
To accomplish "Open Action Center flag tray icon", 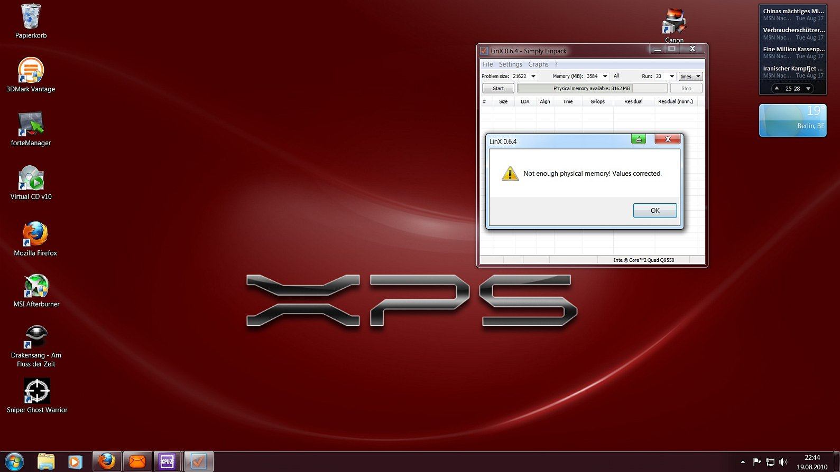I will 756,462.
